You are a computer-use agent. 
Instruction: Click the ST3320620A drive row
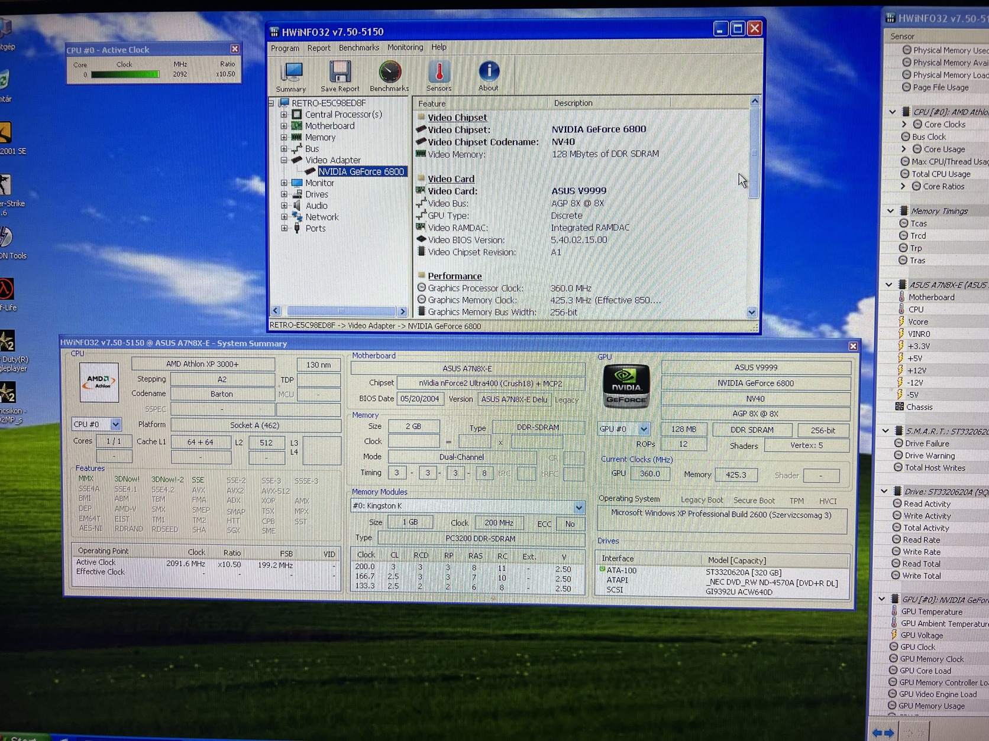click(x=723, y=571)
